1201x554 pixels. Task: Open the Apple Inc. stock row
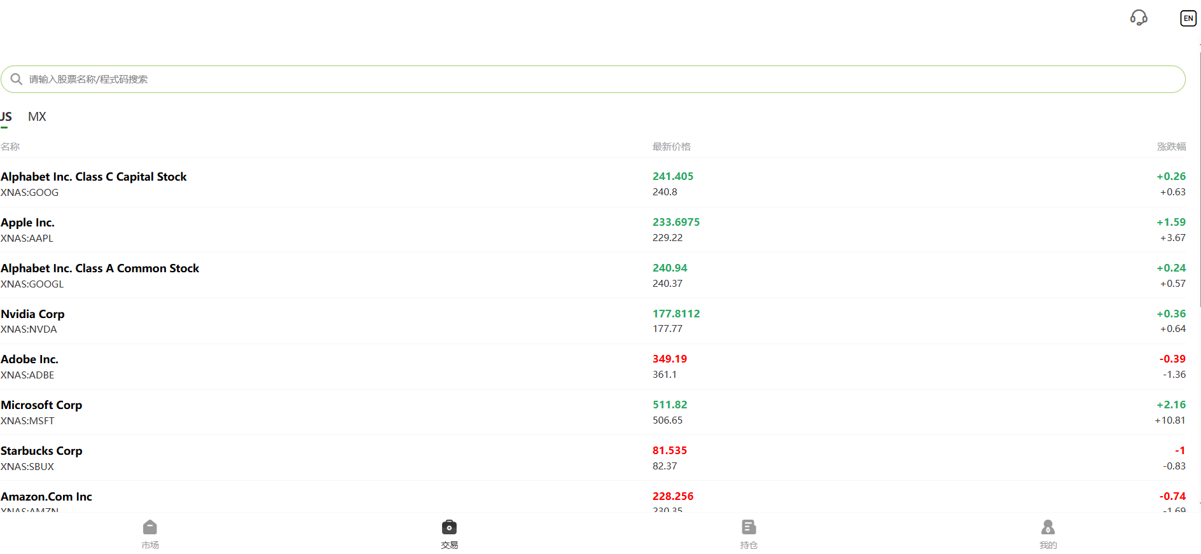point(28,223)
